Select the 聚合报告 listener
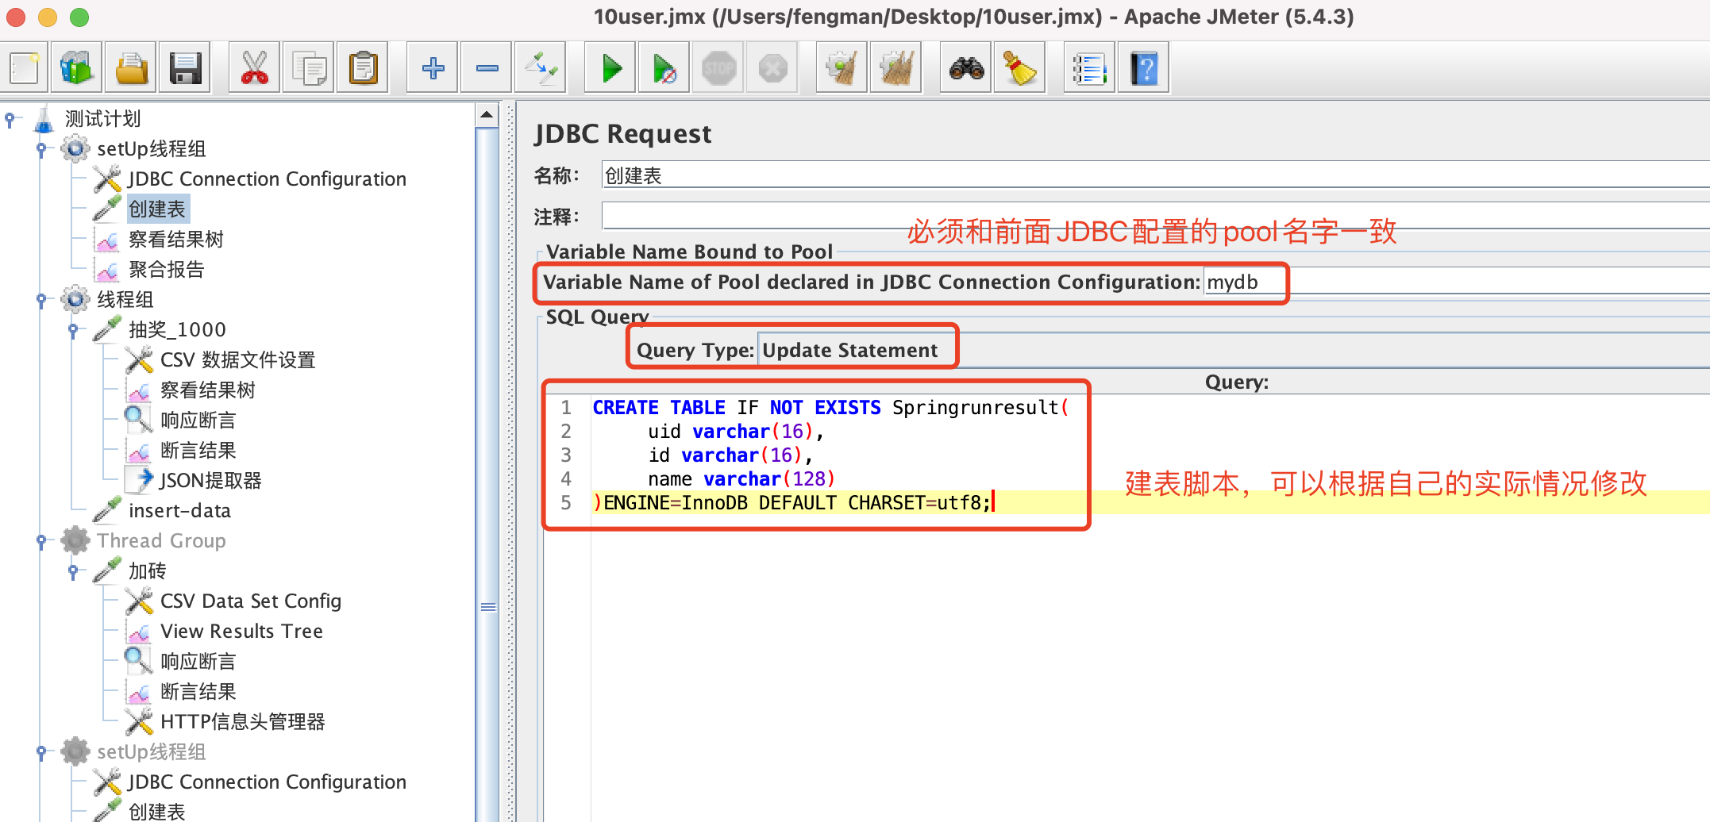 click(x=167, y=270)
